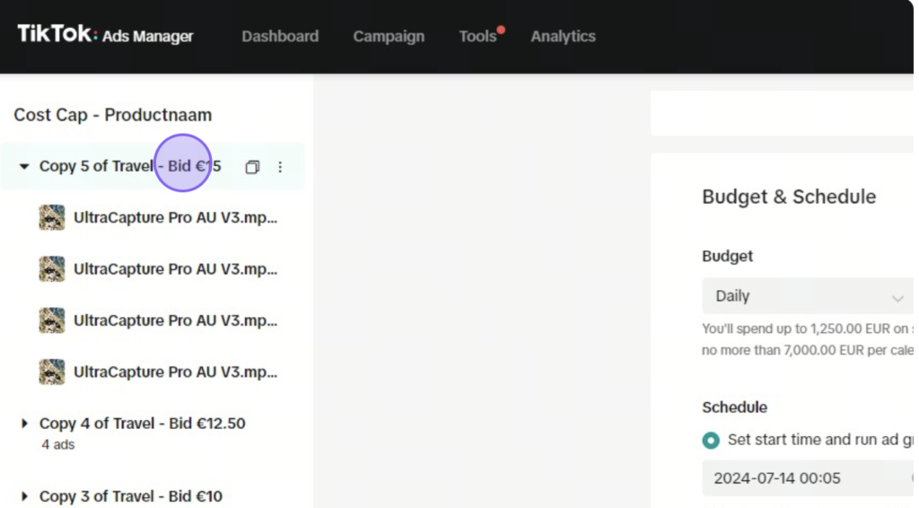
Task: Click the Budget & Schedule heading
Action: coord(789,197)
